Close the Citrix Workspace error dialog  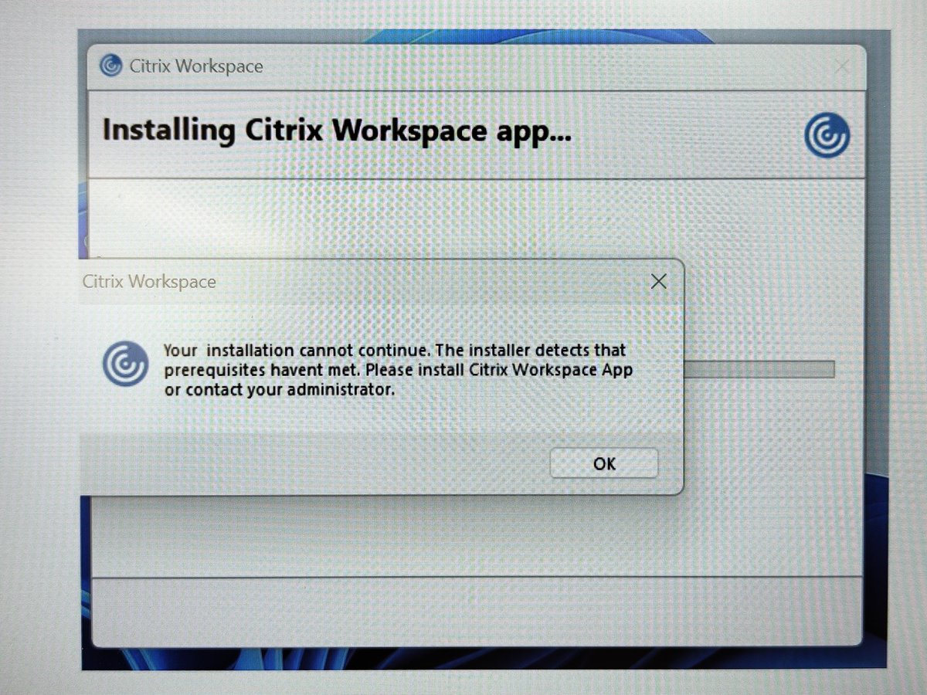[658, 282]
